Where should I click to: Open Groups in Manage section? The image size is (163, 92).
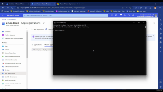(x=7, y=50)
